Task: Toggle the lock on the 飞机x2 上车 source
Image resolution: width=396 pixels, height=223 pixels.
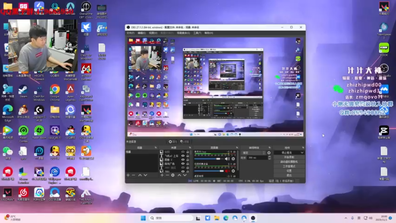Action: pos(188,156)
